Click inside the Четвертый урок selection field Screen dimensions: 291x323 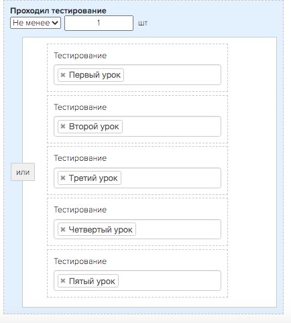[137, 229]
